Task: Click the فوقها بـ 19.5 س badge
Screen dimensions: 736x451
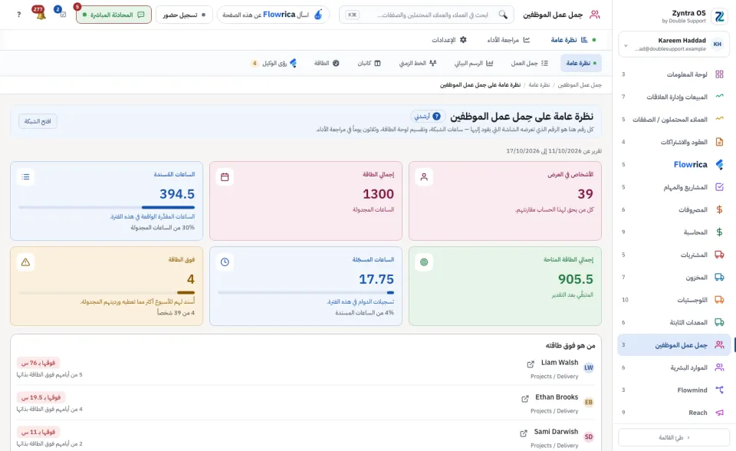Action: click(x=41, y=397)
